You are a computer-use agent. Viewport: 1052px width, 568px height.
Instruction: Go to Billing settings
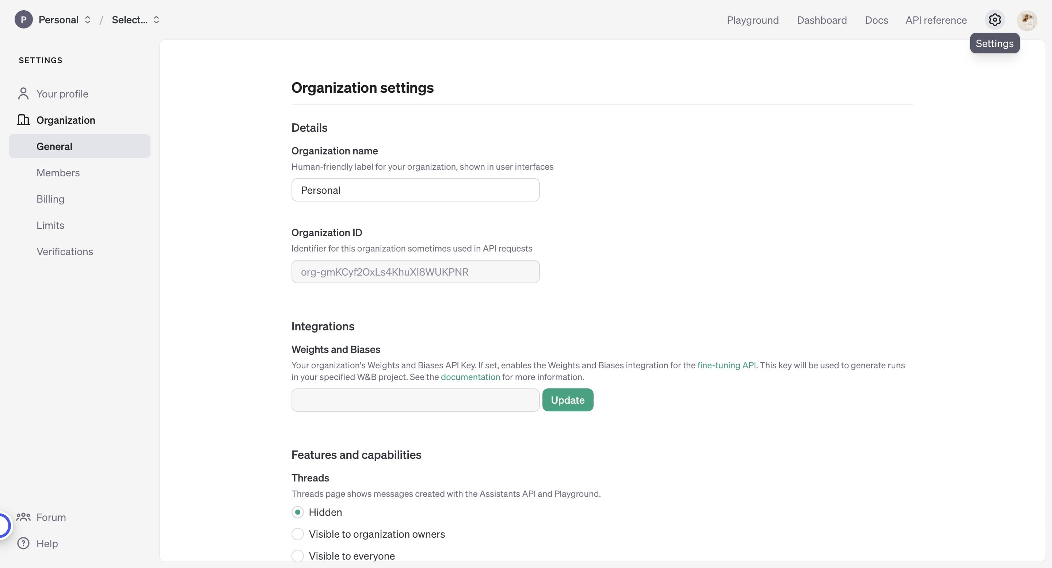[x=50, y=199]
